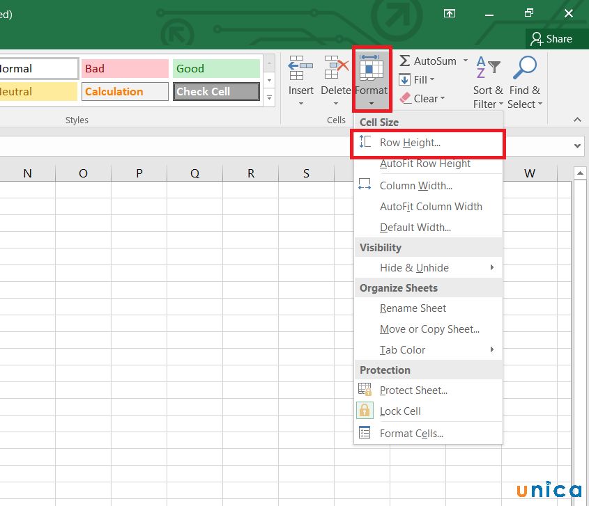Select the Calculation style swatch

click(124, 90)
